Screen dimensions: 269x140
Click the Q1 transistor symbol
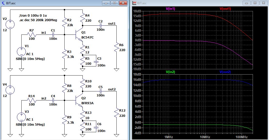click(79, 34)
